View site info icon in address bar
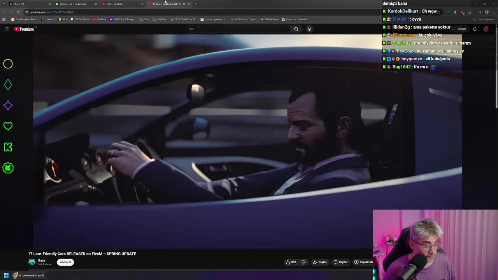498x280 pixels. click(26, 12)
